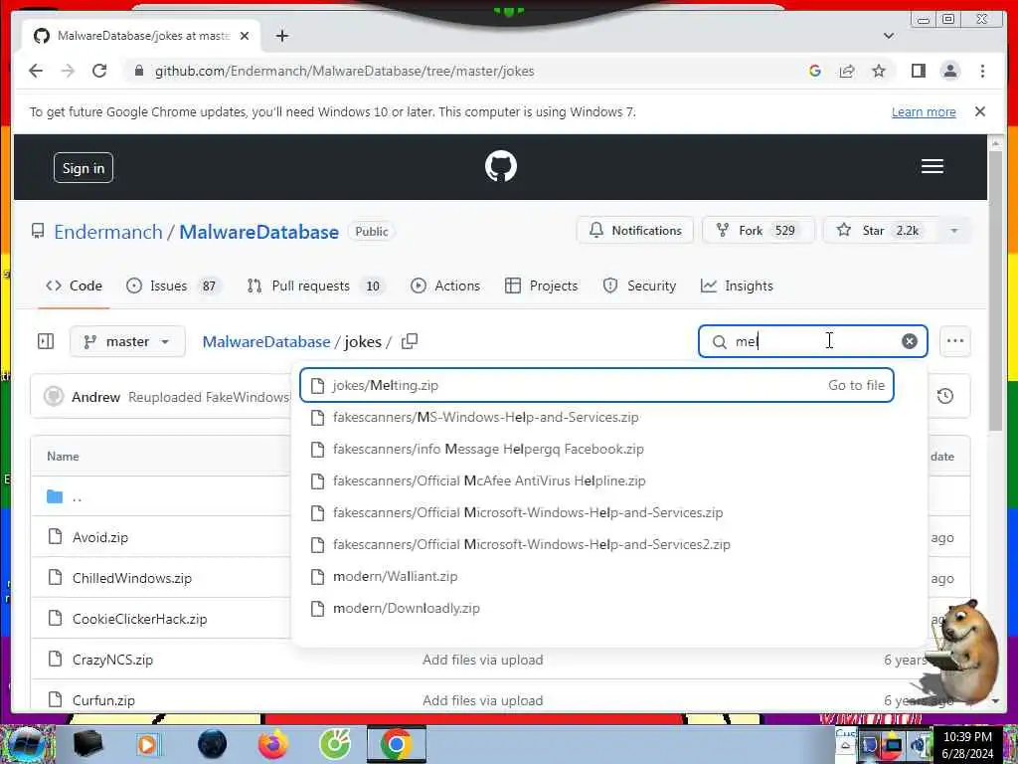Close the MalwareDatabase/jokes browser tab
Image resolution: width=1018 pixels, height=764 pixels.
245,36
